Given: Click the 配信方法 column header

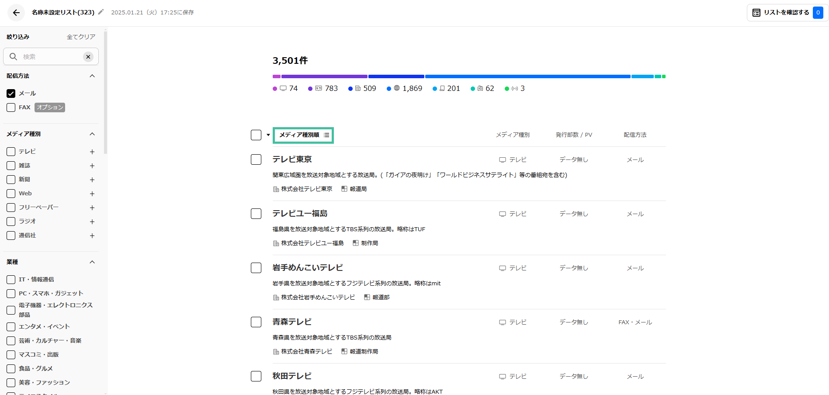Looking at the screenshot, I should (635, 135).
